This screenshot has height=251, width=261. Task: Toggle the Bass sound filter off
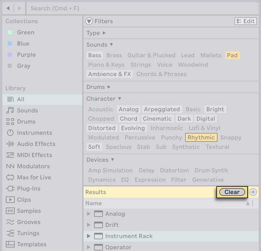pyautogui.click(x=95, y=55)
